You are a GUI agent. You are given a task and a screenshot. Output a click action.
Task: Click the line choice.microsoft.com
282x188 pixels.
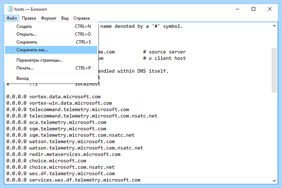click(47, 161)
